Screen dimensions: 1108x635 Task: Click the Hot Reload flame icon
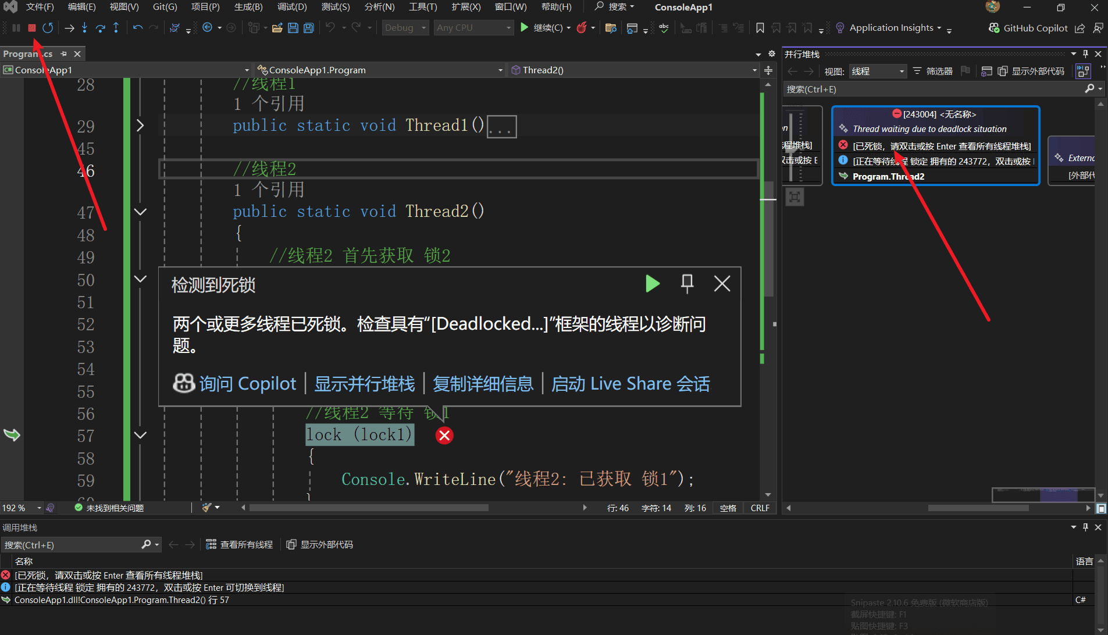581,28
